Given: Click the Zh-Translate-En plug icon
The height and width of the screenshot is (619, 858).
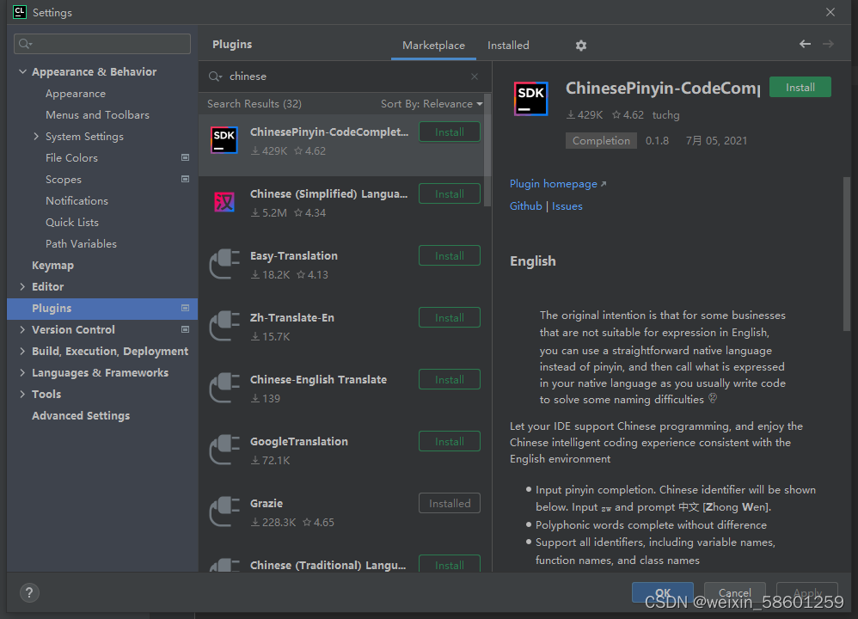Looking at the screenshot, I should pyautogui.click(x=224, y=326).
